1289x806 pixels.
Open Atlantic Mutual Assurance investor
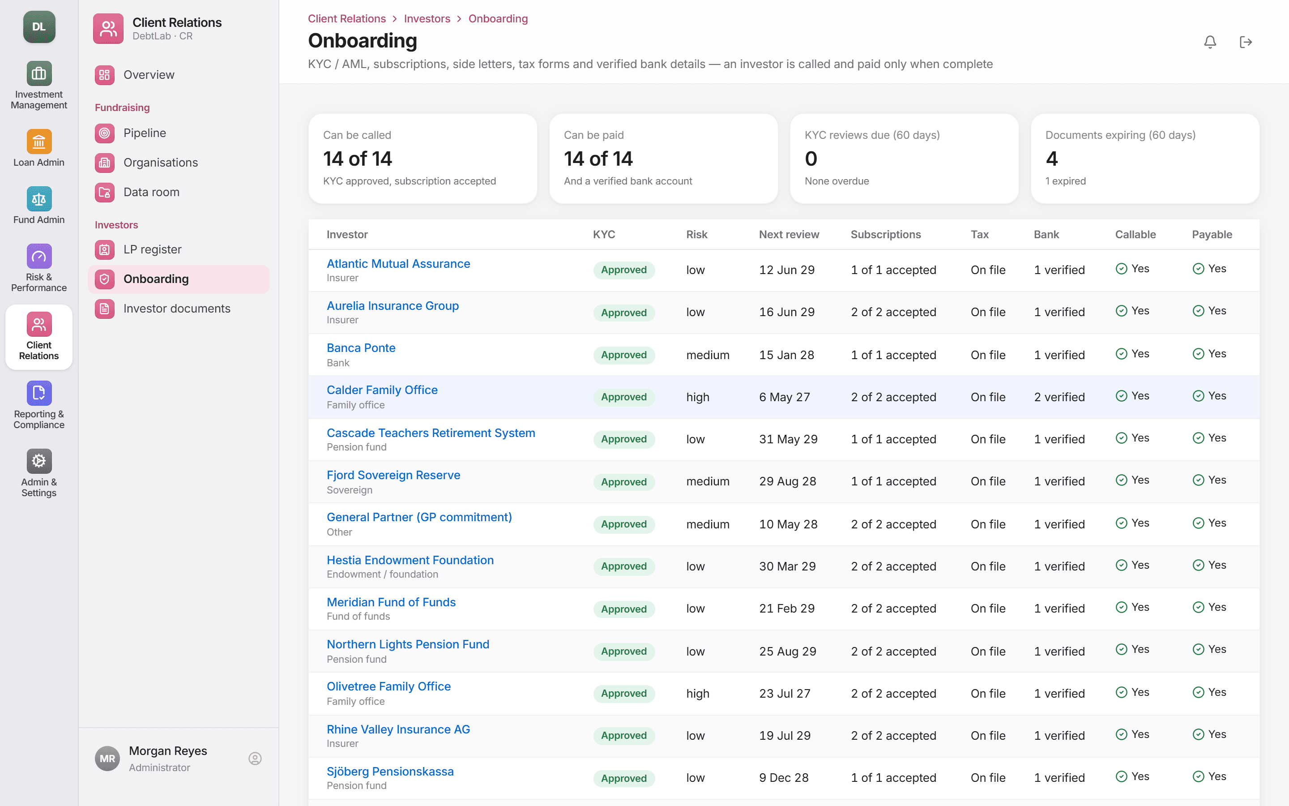click(398, 263)
